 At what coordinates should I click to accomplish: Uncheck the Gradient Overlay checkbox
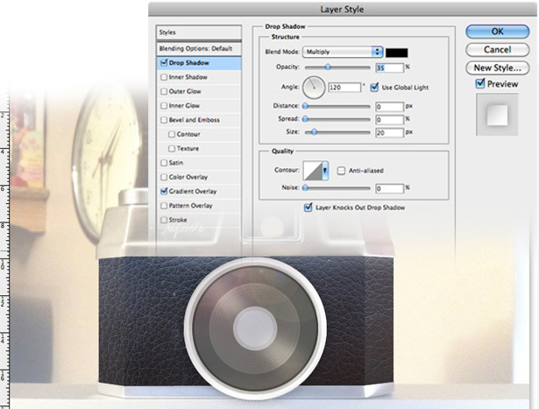tap(164, 191)
